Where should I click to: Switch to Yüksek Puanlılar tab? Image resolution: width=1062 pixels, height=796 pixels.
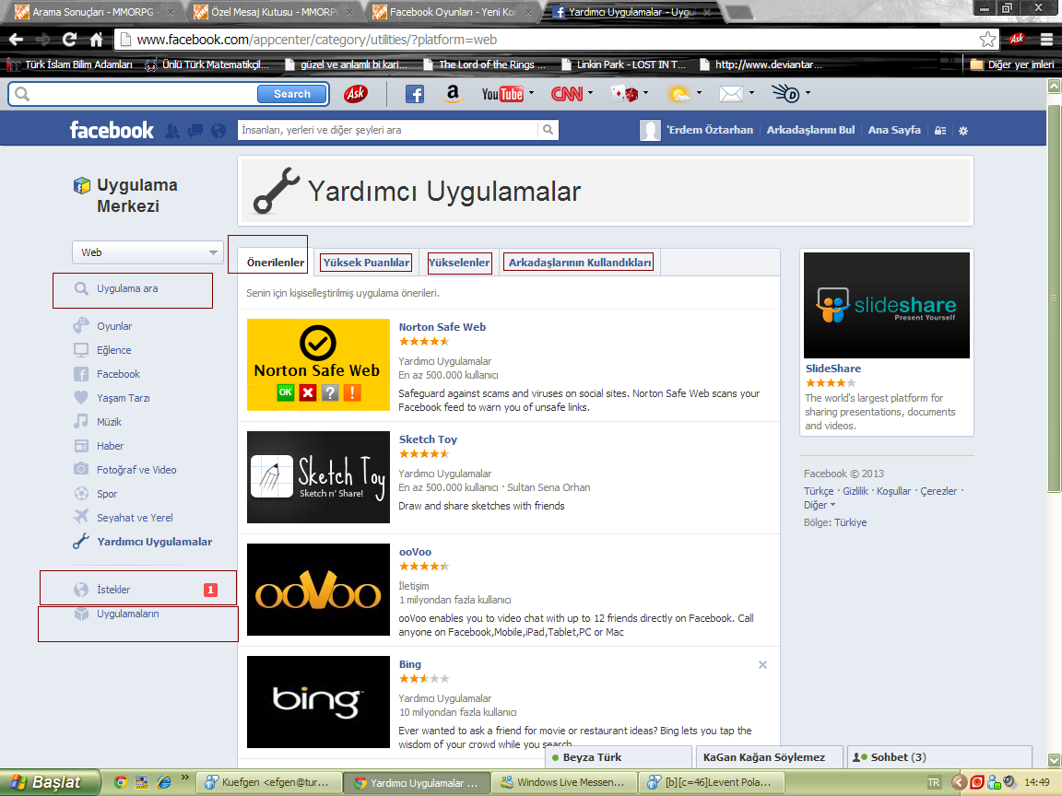tap(366, 263)
